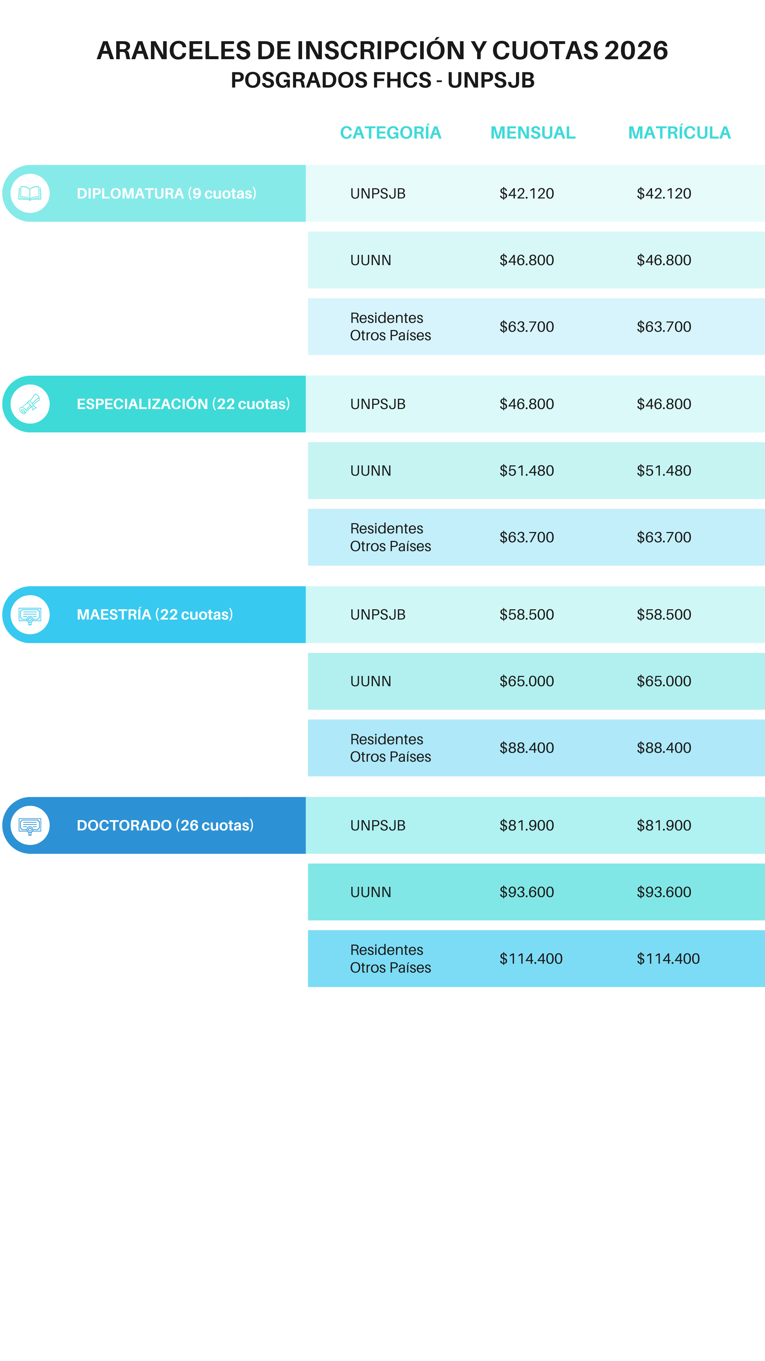
Task: Click the CATEGORÍA column header
Action: [390, 133]
